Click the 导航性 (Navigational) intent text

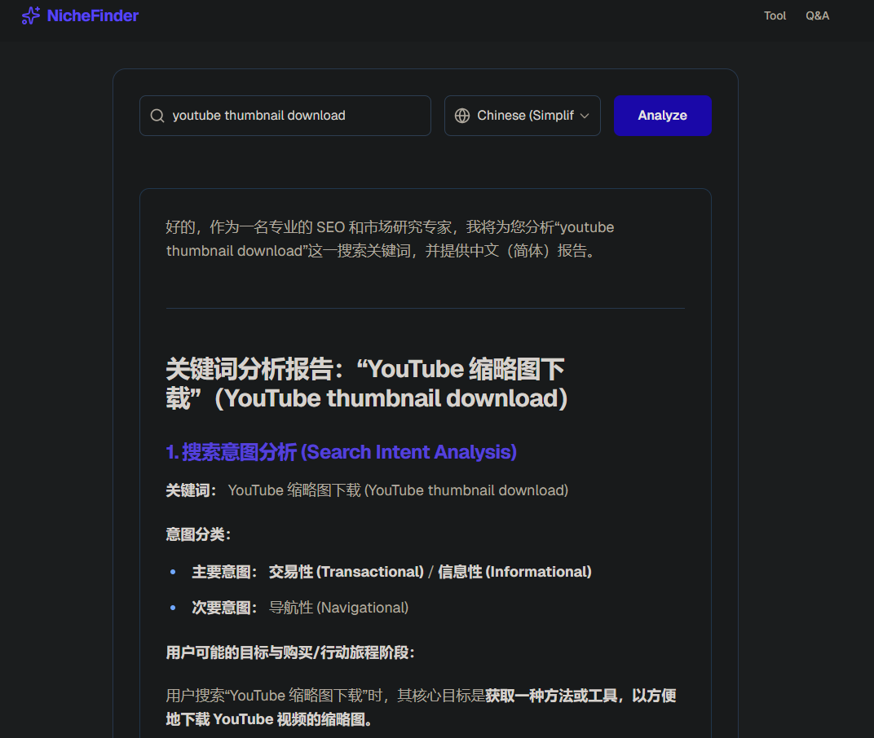[x=338, y=608]
